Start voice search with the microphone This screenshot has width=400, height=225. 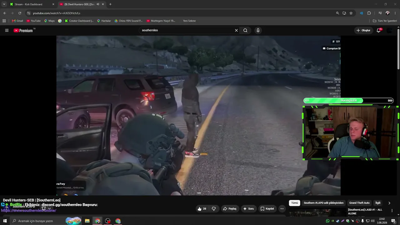tap(258, 30)
